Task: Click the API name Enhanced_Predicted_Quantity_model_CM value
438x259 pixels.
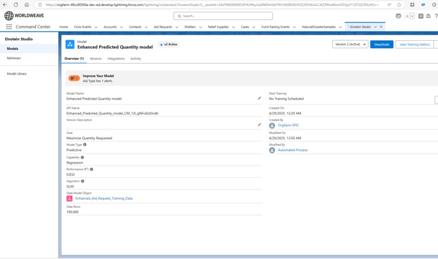Action: click(x=112, y=113)
